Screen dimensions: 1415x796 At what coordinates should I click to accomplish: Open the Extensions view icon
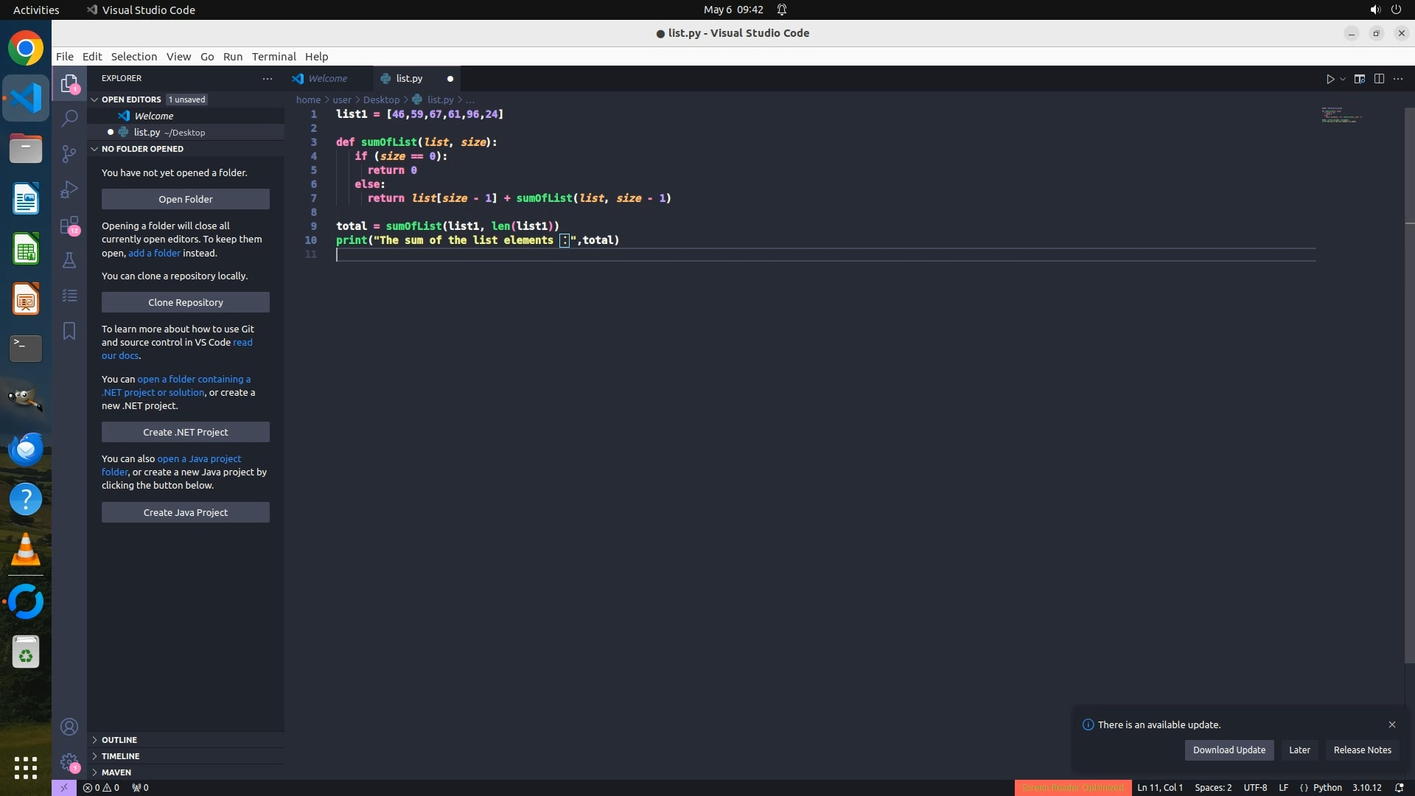[69, 225]
